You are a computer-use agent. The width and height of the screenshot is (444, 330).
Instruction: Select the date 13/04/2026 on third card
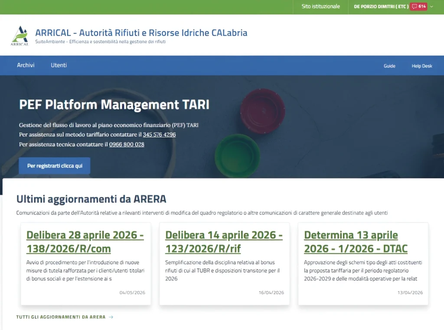pos(410,293)
